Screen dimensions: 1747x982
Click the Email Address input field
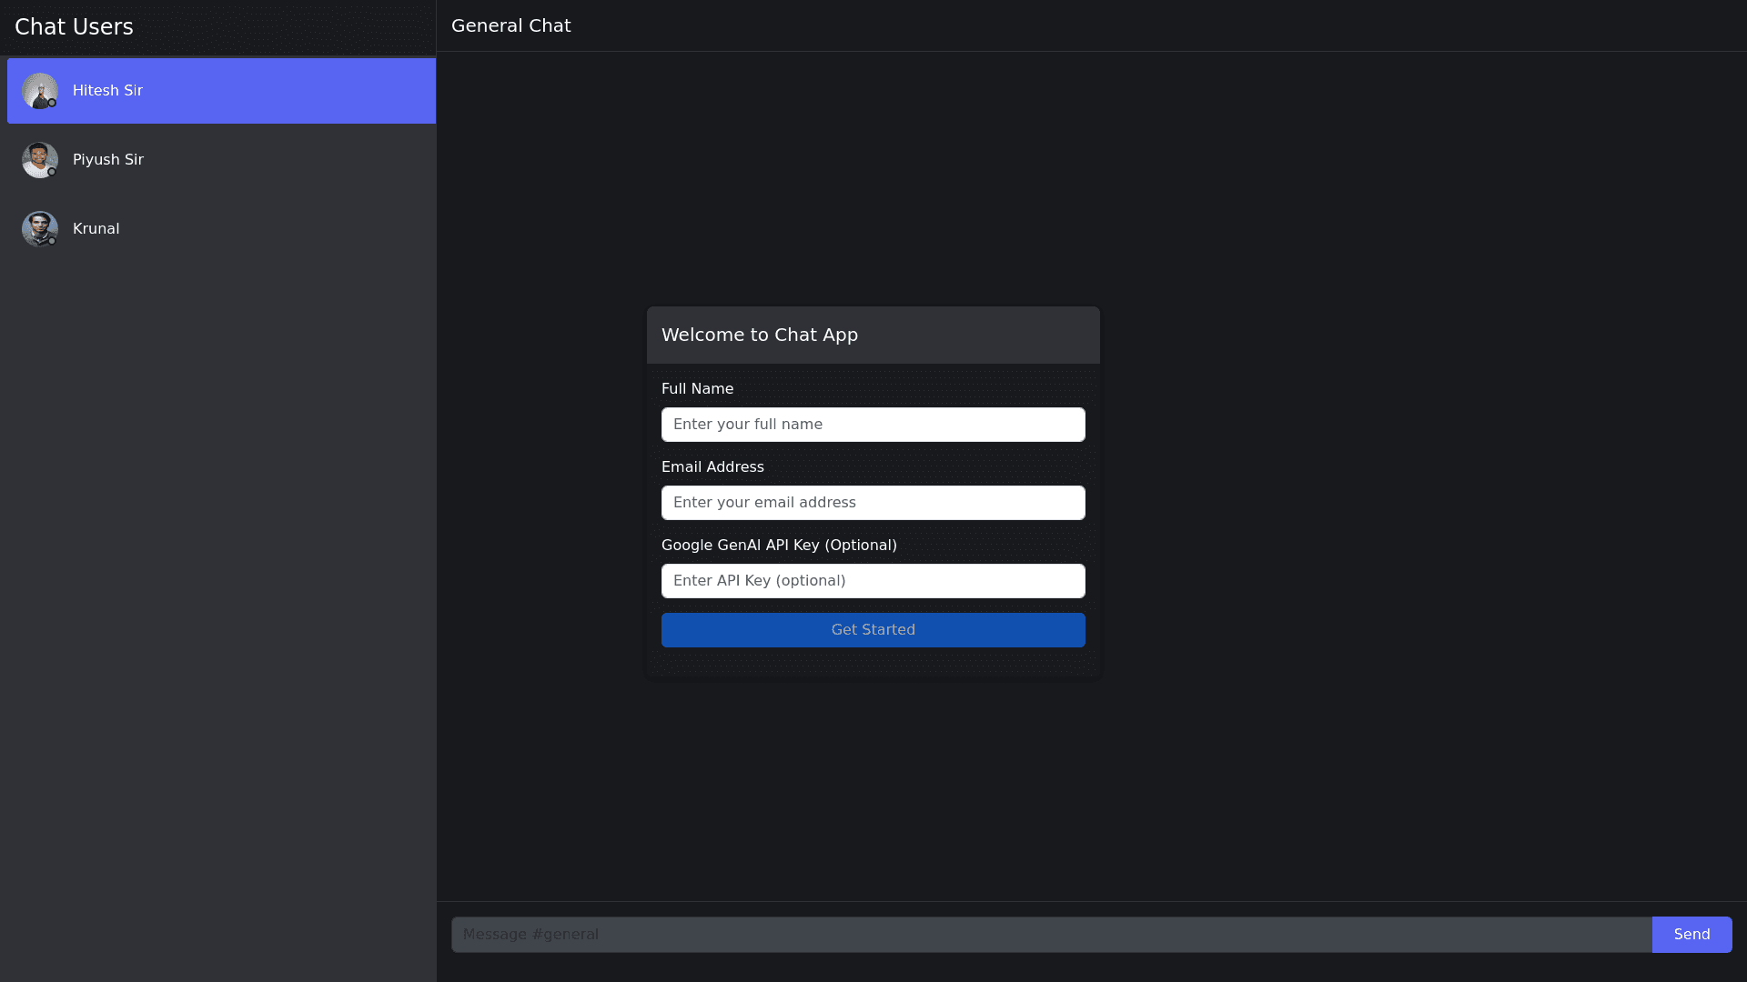(873, 503)
